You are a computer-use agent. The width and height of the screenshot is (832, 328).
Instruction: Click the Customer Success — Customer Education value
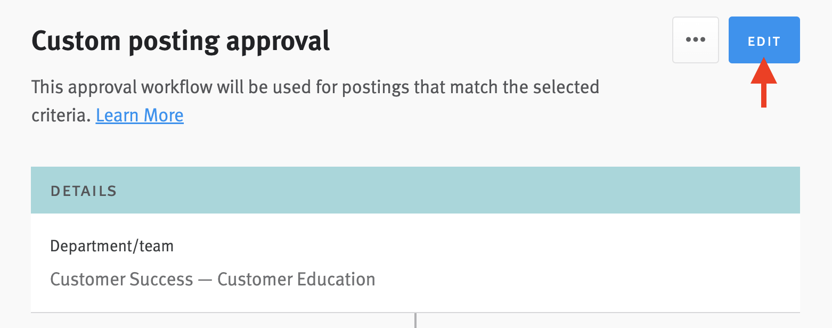click(212, 278)
